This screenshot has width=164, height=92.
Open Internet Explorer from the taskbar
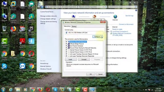coord(11,90)
